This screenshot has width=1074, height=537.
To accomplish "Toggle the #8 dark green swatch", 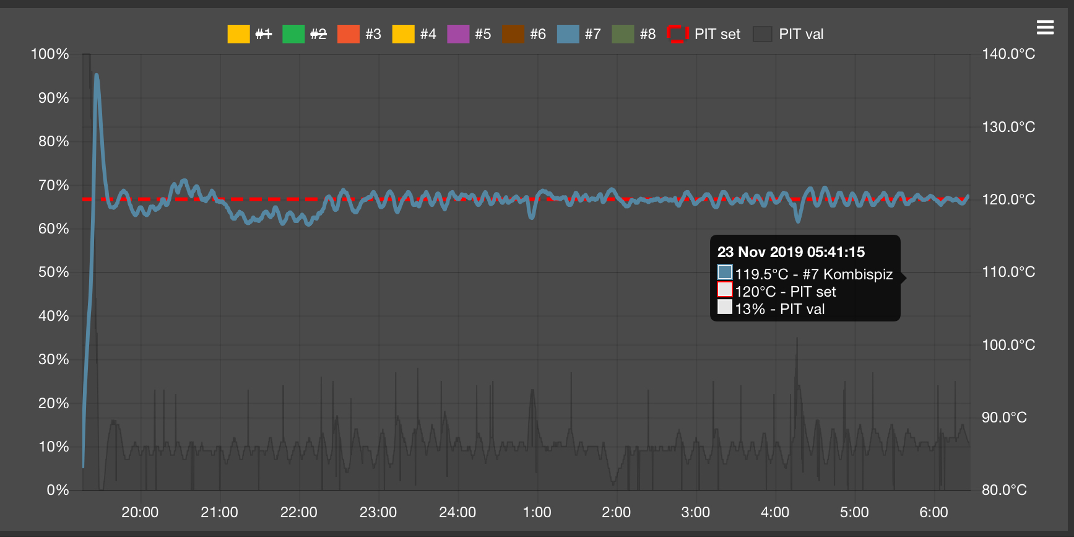I will (x=623, y=34).
